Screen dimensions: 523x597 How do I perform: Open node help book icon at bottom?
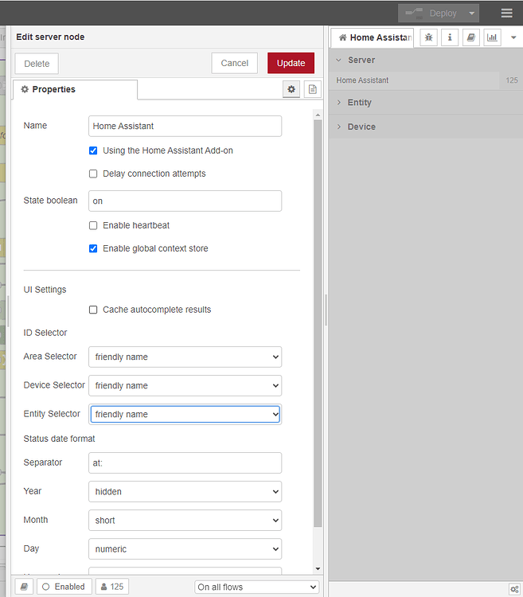pos(24,587)
